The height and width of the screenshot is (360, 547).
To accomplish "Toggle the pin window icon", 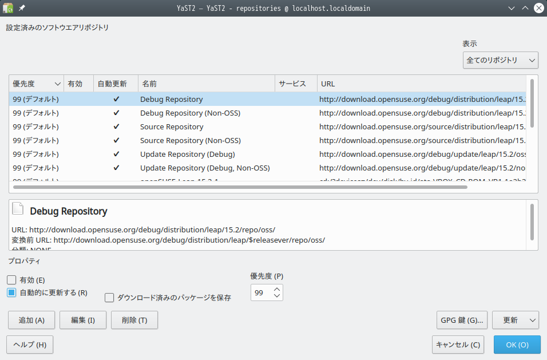I will [22, 7].
